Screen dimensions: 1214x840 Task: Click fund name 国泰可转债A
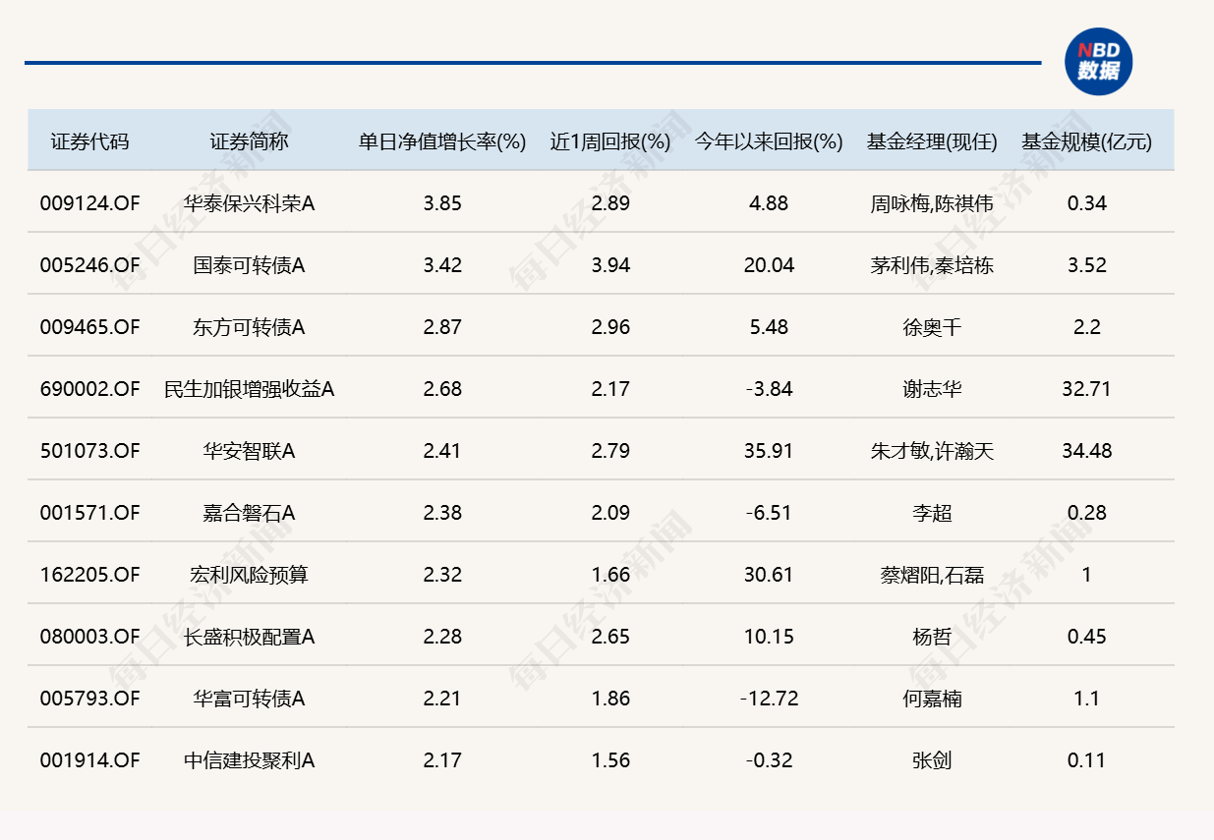coord(249,265)
